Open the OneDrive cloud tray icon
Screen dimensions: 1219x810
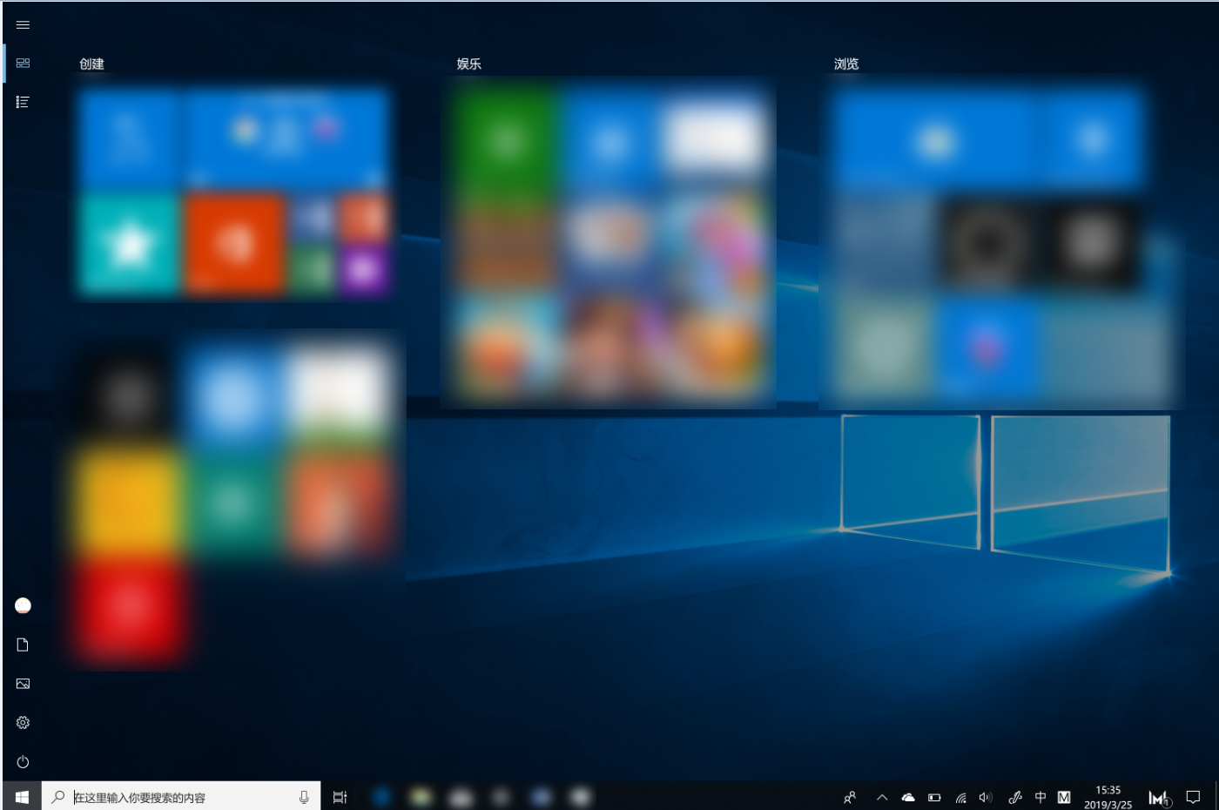pos(908,797)
